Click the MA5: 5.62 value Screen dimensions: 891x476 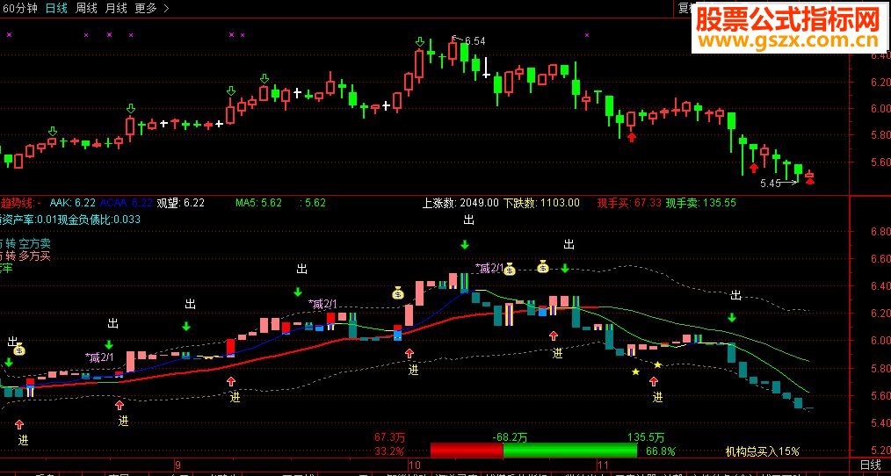[258, 202]
